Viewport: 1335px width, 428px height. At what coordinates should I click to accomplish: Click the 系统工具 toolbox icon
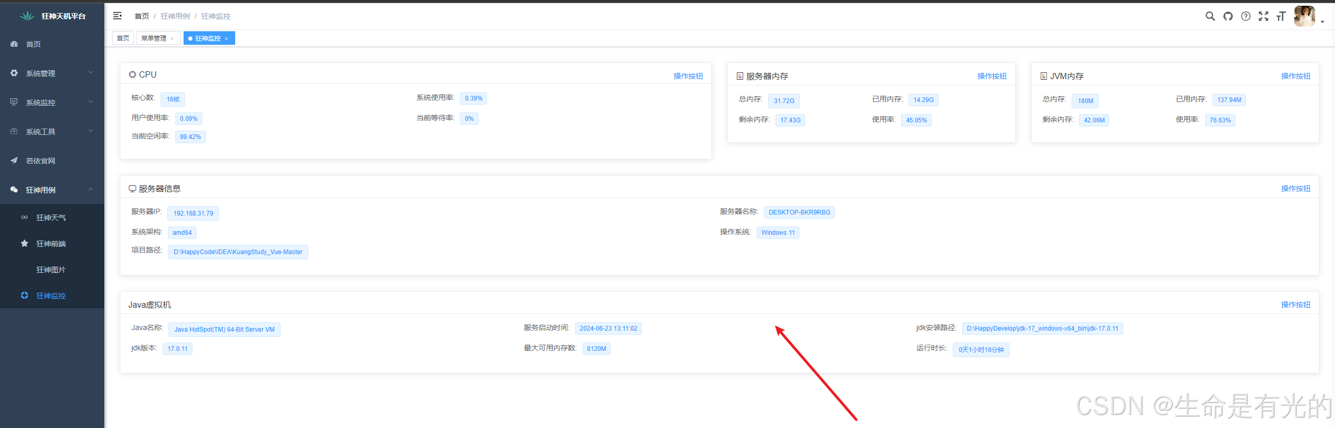click(x=14, y=132)
